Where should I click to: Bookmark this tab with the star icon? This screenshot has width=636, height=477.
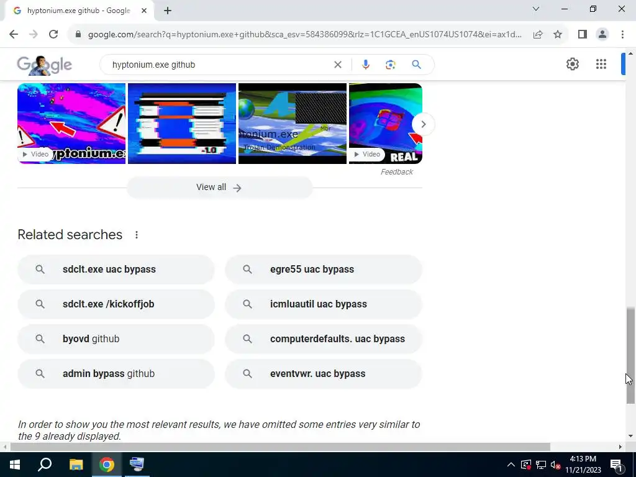point(558,35)
